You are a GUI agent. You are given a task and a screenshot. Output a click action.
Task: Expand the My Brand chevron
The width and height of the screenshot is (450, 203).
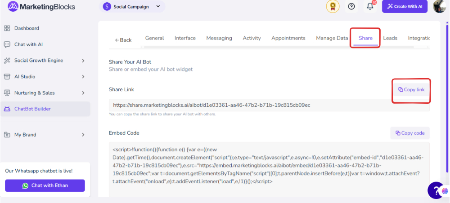(x=83, y=135)
